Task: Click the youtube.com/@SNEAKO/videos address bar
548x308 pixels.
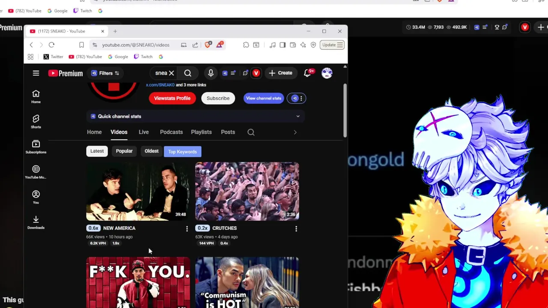Action: pyautogui.click(x=136, y=45)
